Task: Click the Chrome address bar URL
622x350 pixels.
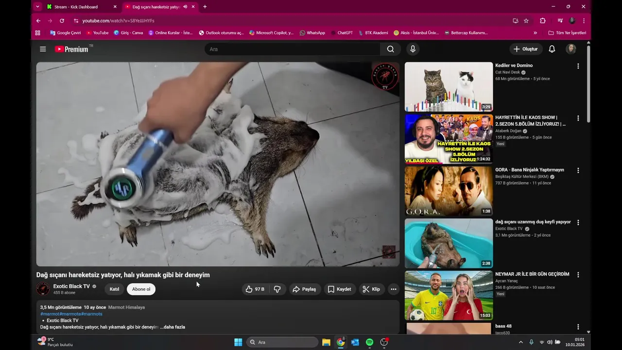Action: 119,21
